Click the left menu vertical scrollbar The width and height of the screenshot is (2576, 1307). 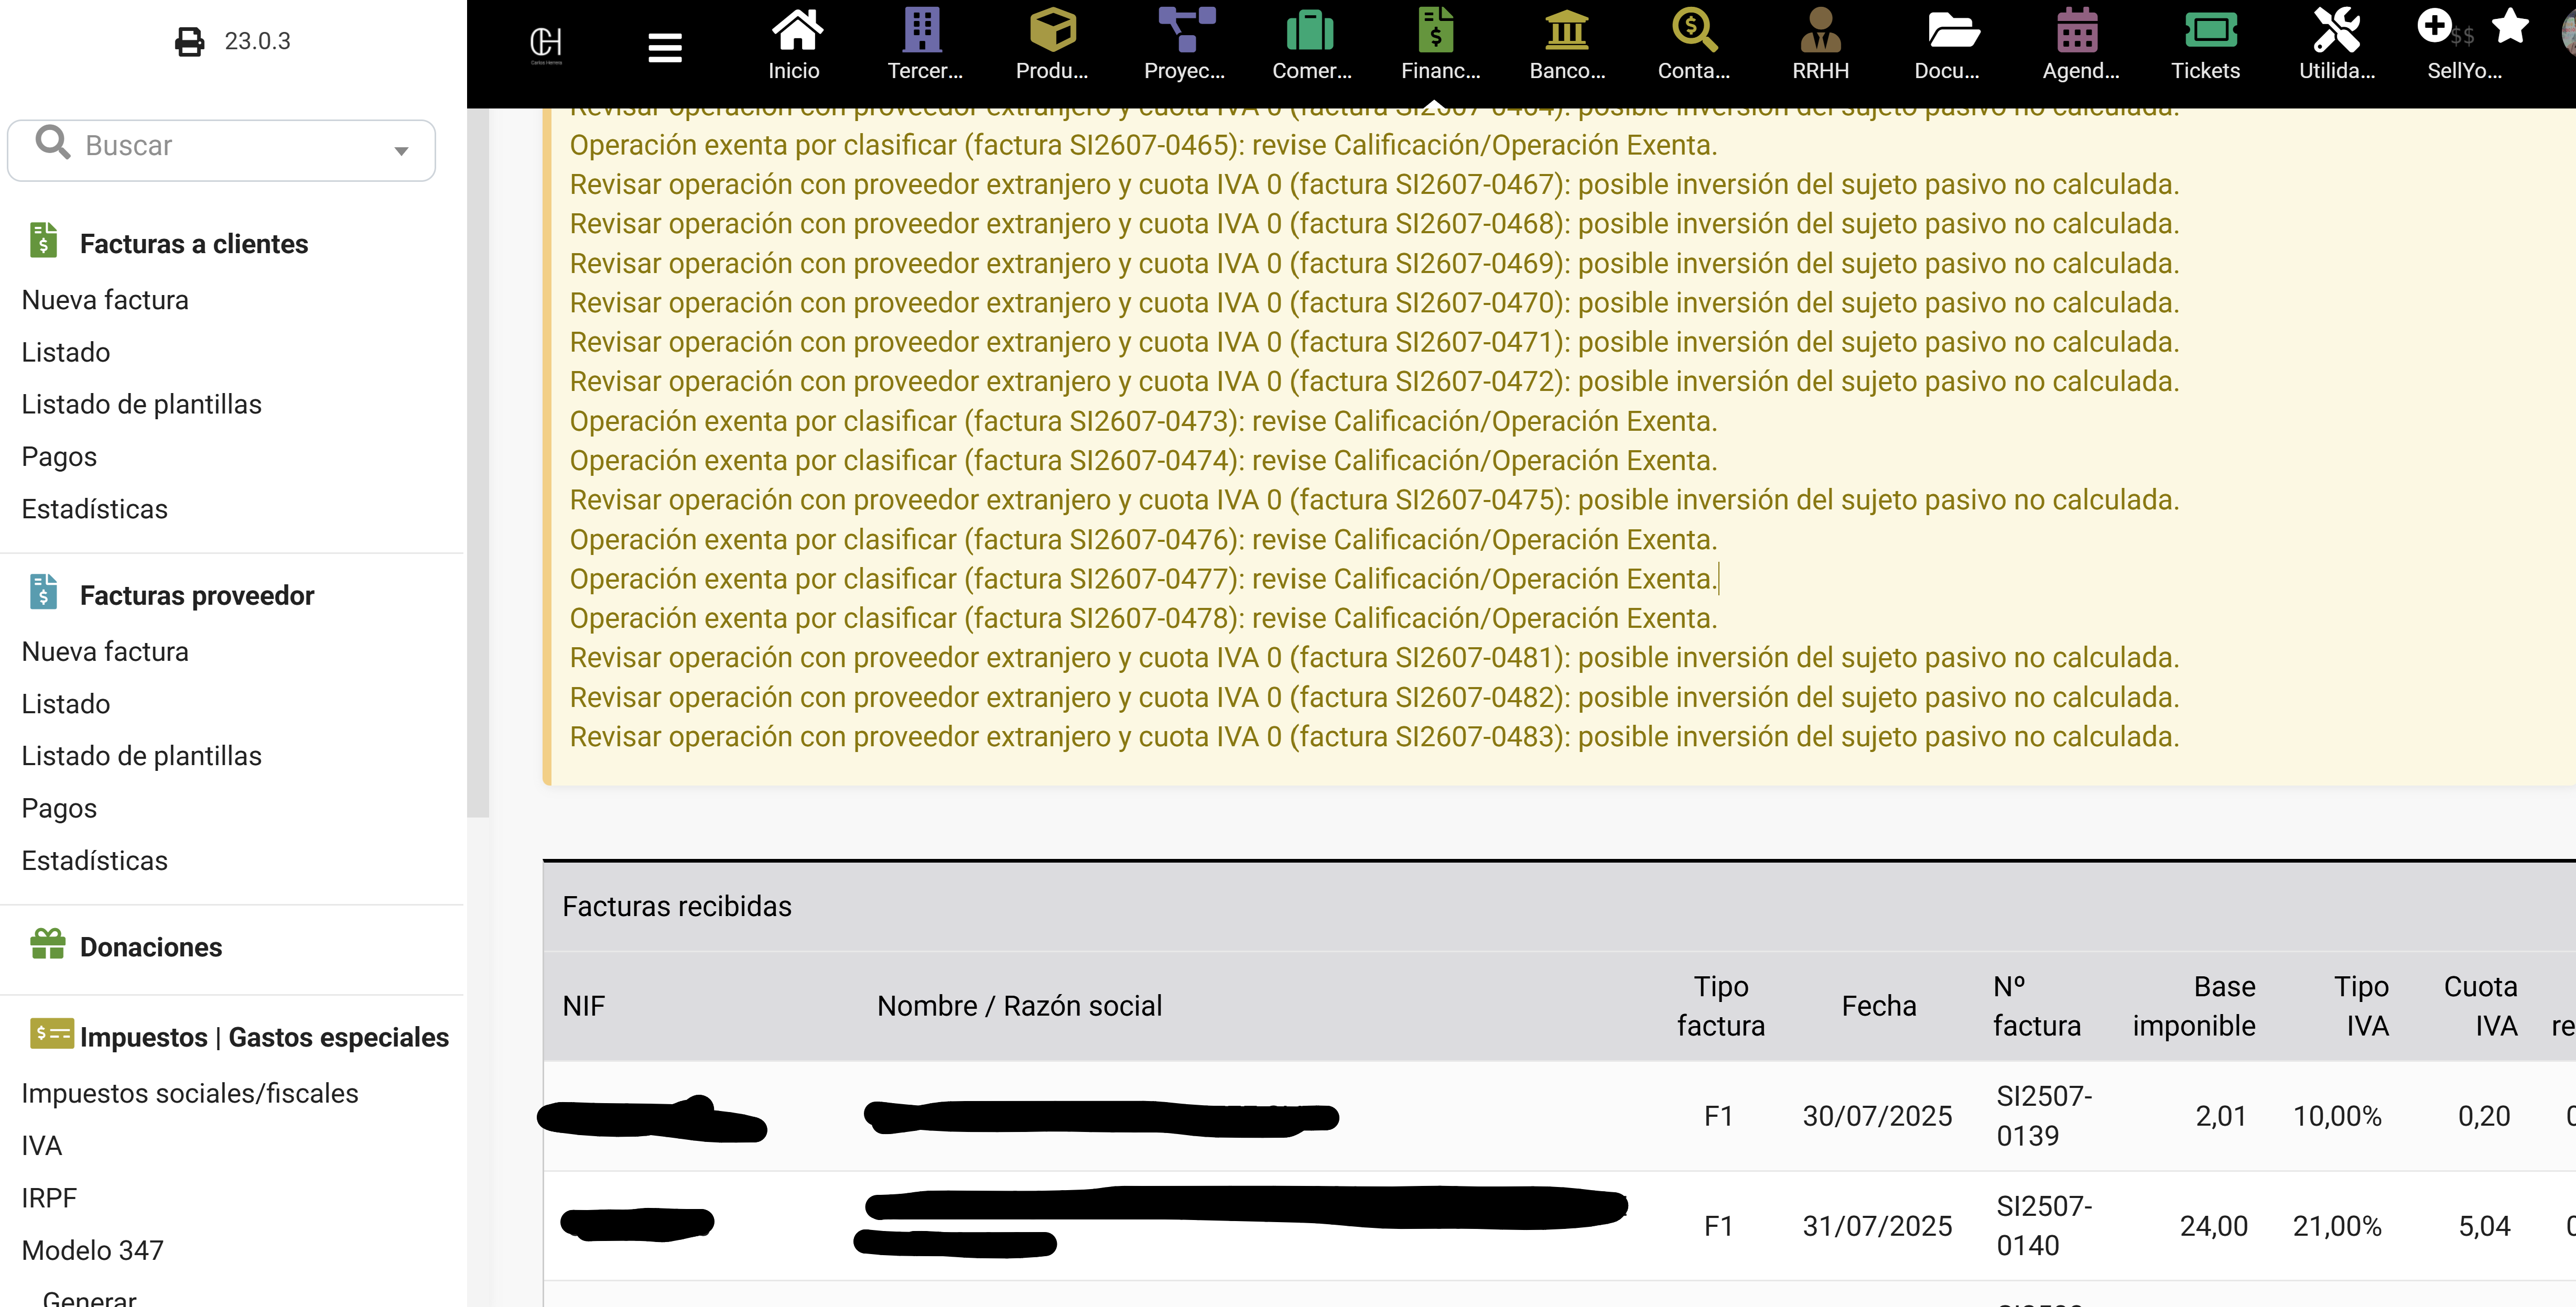point(478,462)
